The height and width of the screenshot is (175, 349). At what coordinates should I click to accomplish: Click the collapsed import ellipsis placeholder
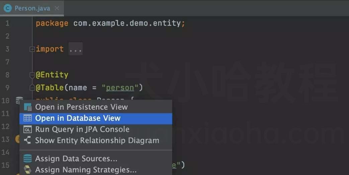point(75,49)
